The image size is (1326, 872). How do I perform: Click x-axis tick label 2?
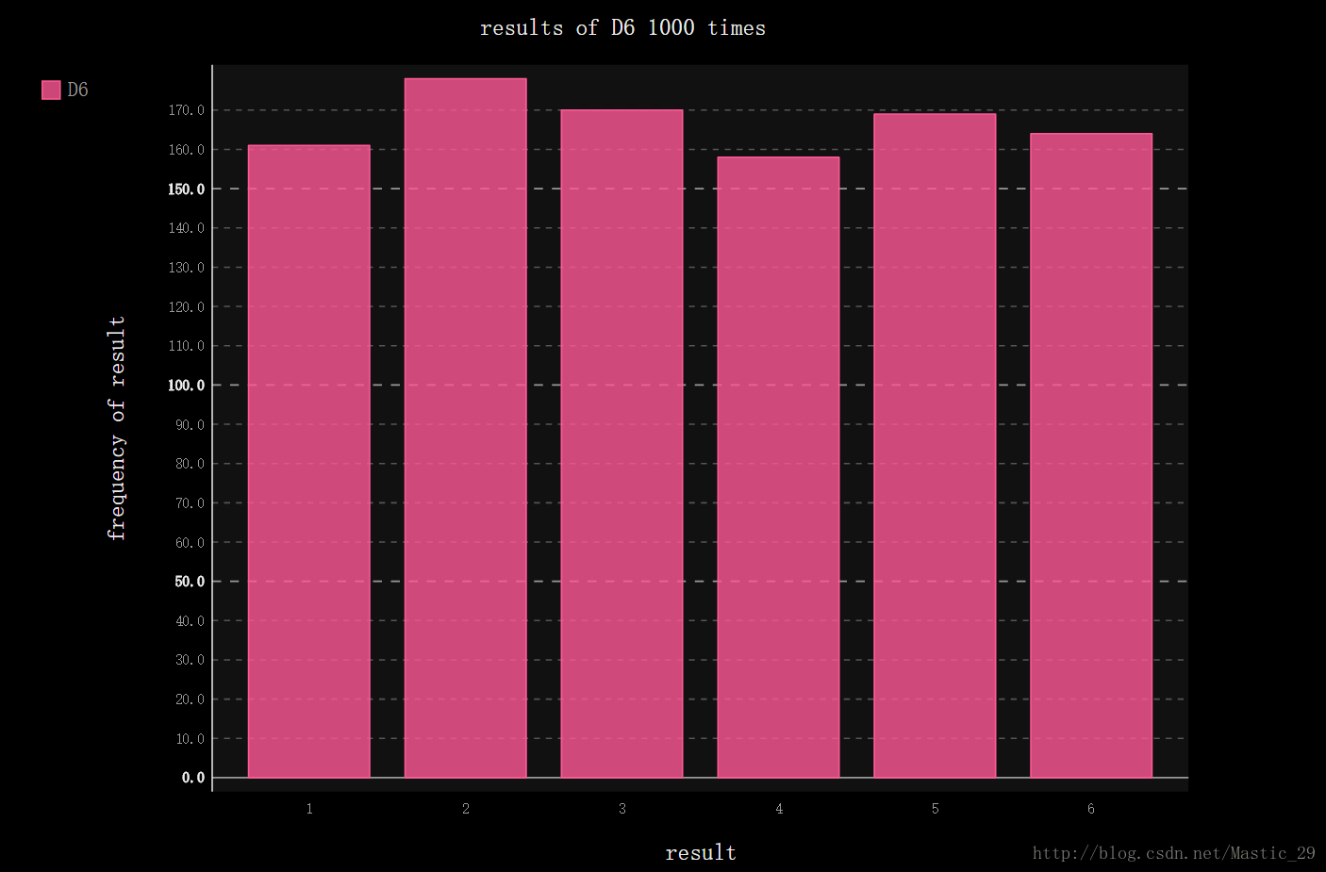(466, 809)
